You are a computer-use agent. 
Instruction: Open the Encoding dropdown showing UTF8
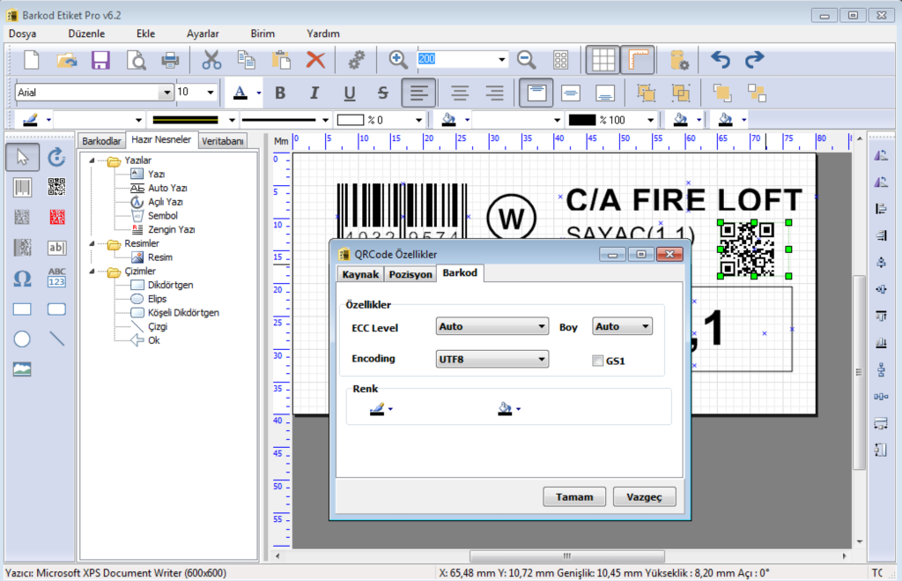pyautogui.click(x=491, y=359)
